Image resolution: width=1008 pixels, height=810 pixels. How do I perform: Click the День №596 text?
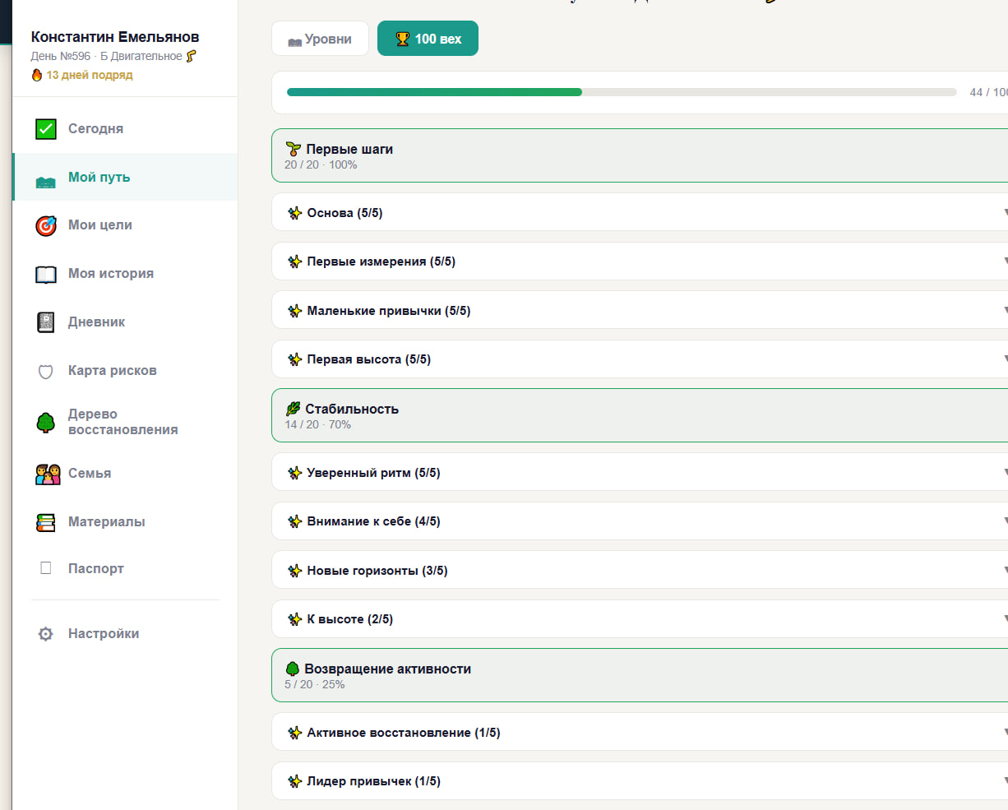[x=61, y=56]
